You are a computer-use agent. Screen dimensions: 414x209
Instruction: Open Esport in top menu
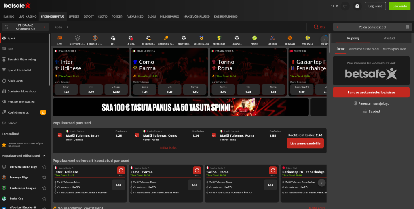point(89,17)
